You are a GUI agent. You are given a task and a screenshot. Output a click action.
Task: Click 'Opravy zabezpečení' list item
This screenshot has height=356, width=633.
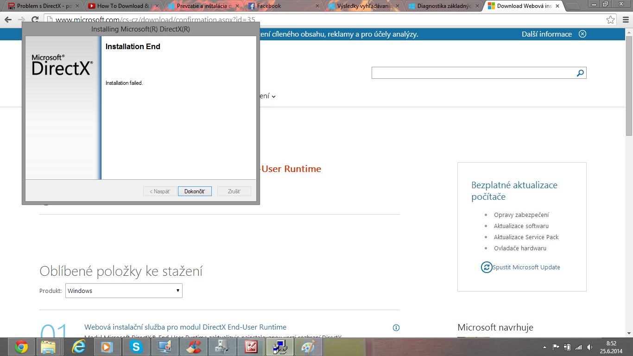[x=521, y=215]
